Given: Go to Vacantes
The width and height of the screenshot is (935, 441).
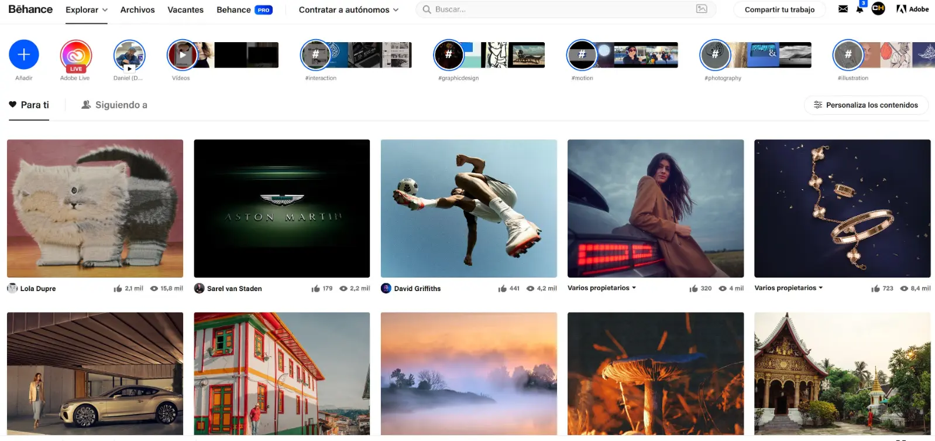Looking at the screenshot, I should pyautogui.click(x=185, y=10).
